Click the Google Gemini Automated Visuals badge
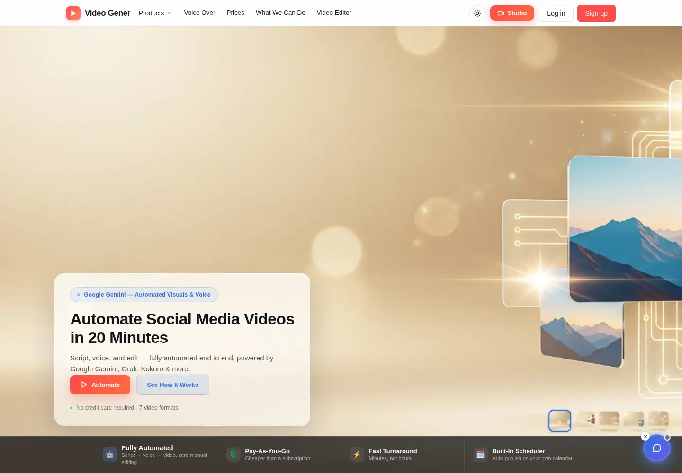682x473 pixels. pos(144,295)
